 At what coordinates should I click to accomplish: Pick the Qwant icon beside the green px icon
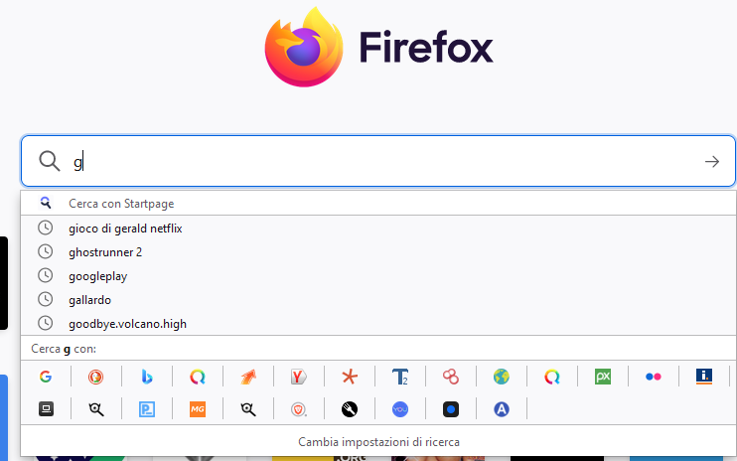552,377
